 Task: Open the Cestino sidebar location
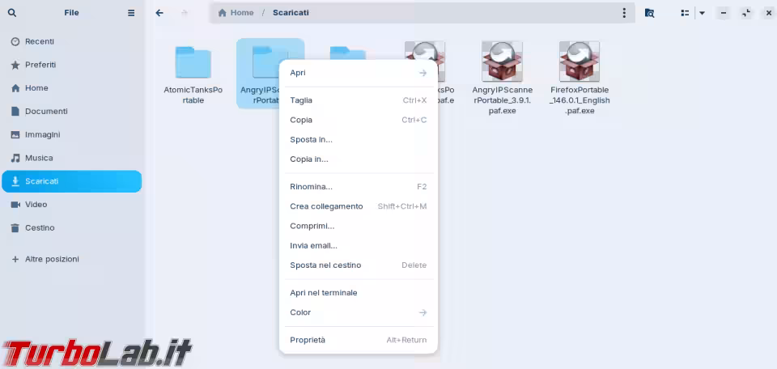[x=39, y=228]
